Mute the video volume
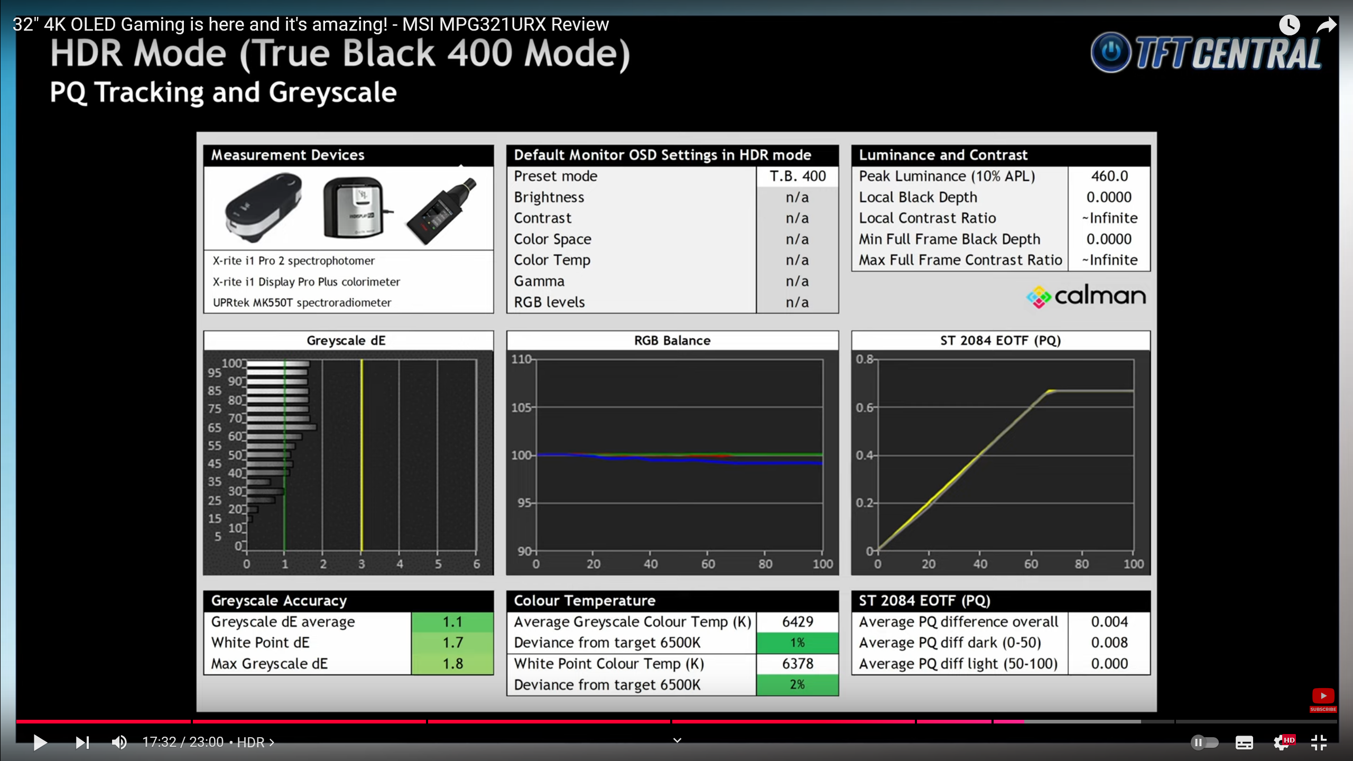The width and height of the screenshot is (1353, 761). coord(119,743)
